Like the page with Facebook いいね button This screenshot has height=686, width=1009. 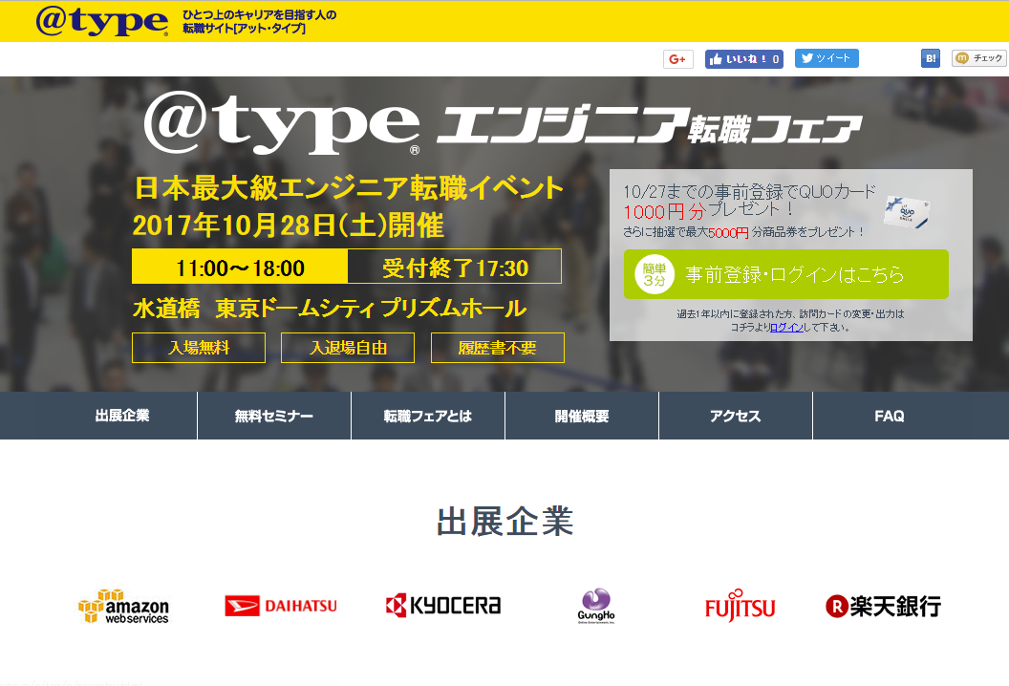coord(744,59)
